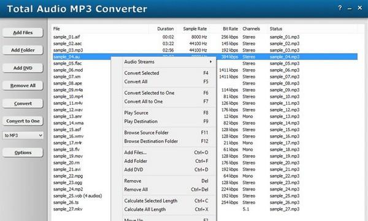368x221 pixels.
Task: Select file sample_20.rm
Action: point(67,163)
